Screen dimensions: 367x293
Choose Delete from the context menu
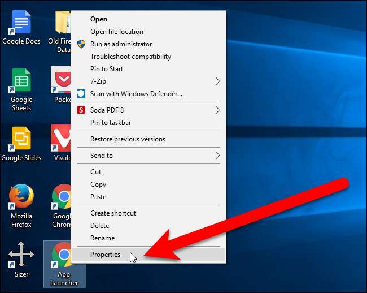click(148, 226)
